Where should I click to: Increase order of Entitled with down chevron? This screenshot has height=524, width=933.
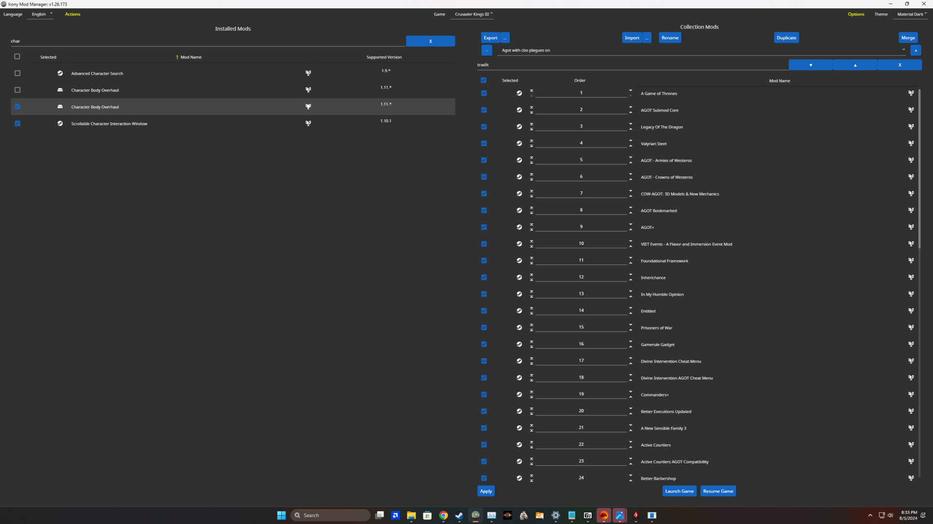click(631, 308)
